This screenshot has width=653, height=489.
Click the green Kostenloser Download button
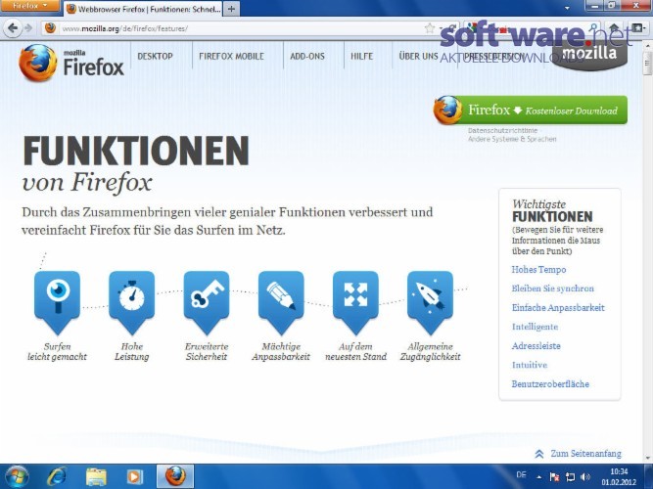(531, 111)
